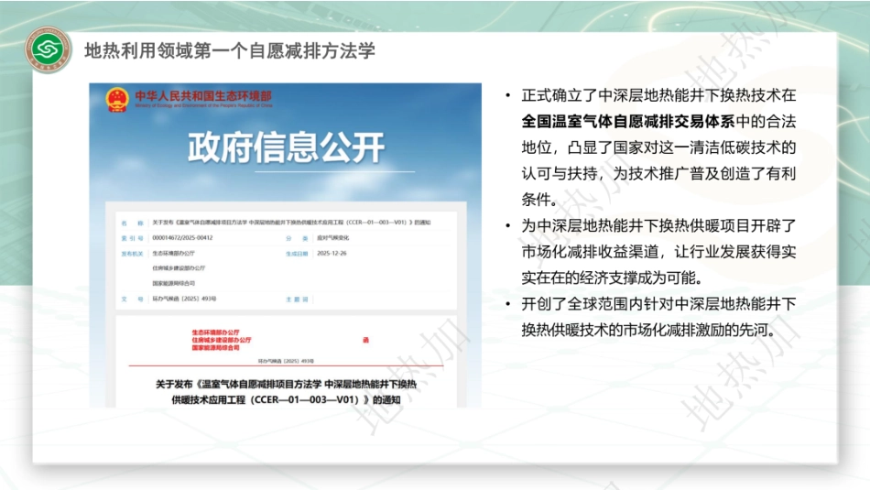
Task: Click the embedded government notice screenshot image
Action: pyautogui.click(x=285, y=245)
